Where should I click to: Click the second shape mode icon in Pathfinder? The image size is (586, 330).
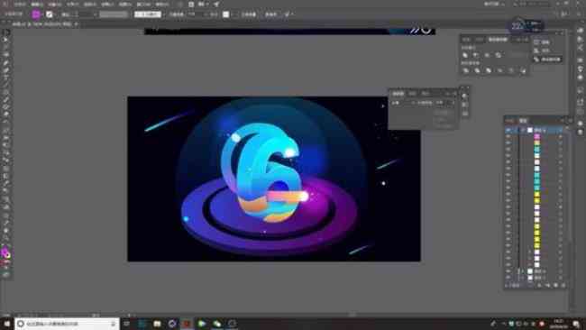coord(476,55)
